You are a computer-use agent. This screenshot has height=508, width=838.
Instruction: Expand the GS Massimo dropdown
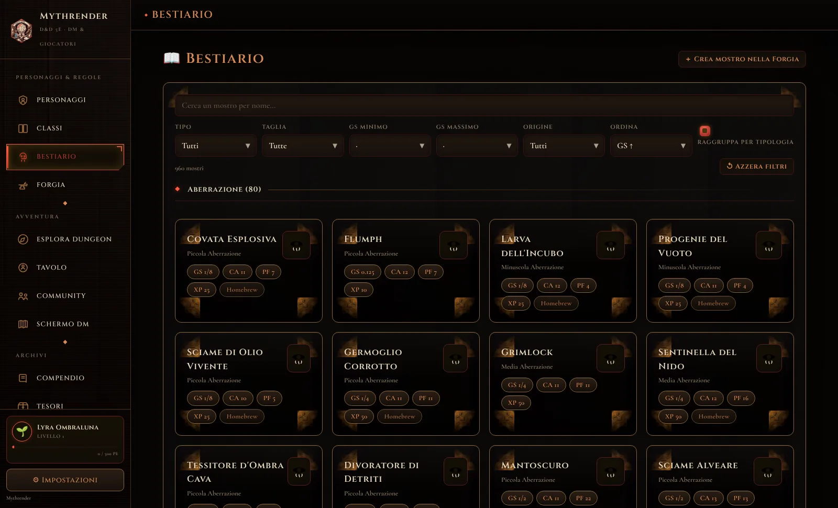pos(477,146)
